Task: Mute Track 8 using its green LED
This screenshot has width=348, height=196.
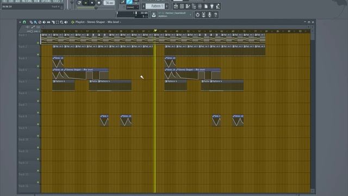Action: 38,124
